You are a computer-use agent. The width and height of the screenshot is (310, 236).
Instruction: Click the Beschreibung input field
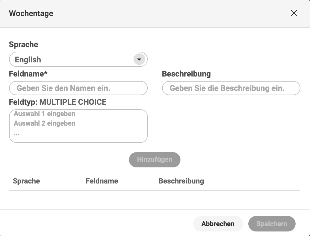point(231,88)
